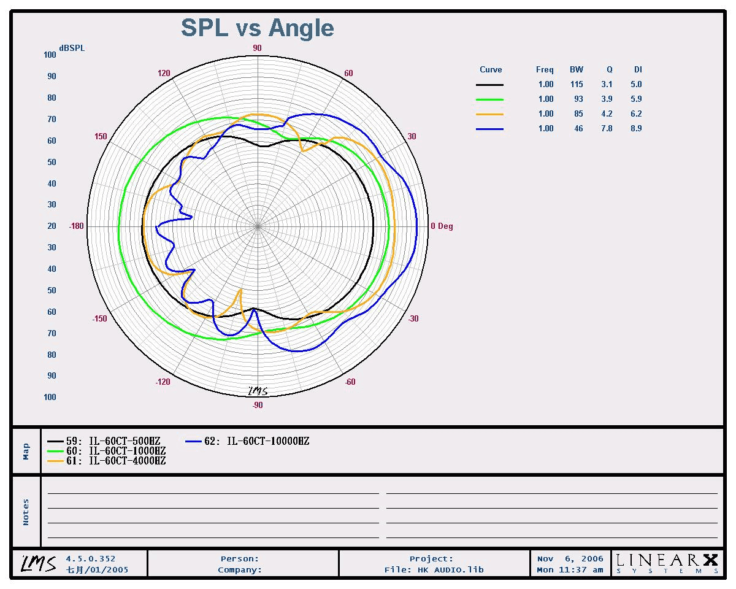Click the DI column header

point(637,70)
